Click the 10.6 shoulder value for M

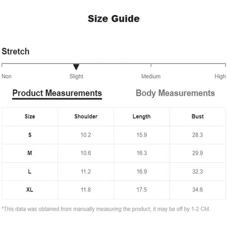(86, 153)
